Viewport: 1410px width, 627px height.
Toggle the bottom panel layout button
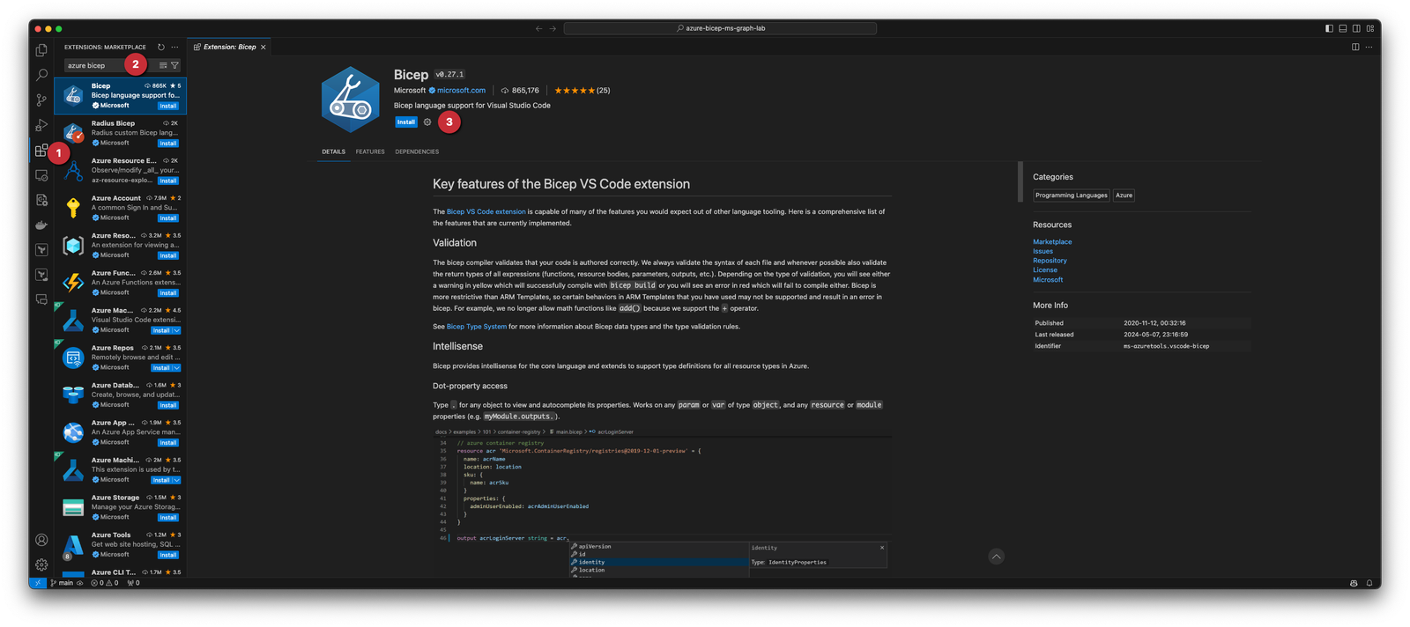pyautogui.click(x=1343, y=28)
